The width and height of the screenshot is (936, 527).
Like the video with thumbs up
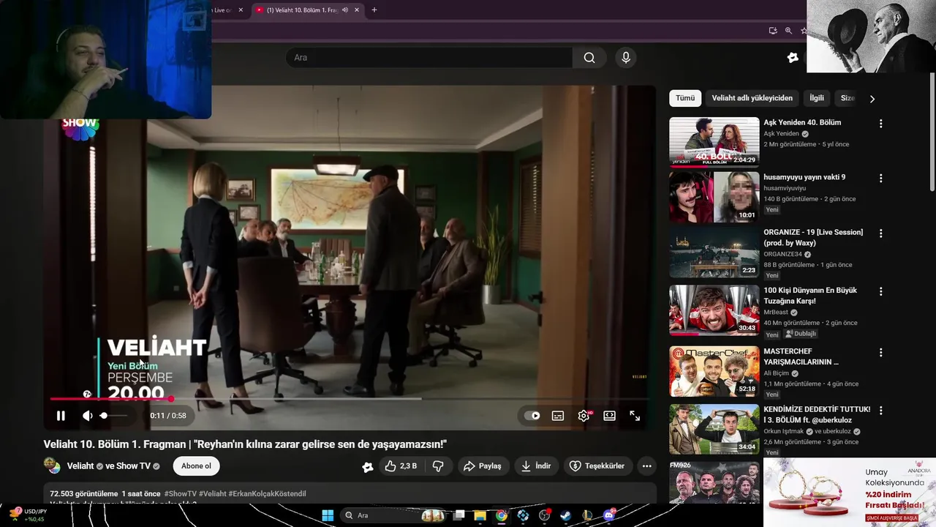[401, 466]
